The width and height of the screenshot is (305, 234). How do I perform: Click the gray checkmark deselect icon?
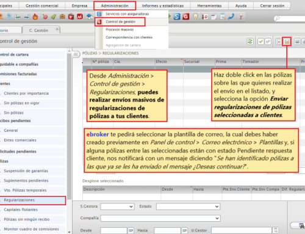coord(268,42)
